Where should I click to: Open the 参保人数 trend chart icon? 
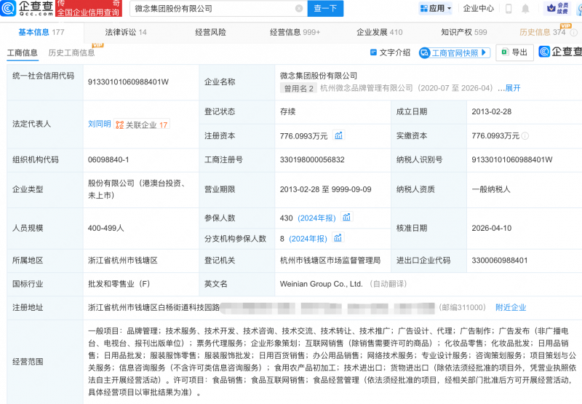[x=347, y=217]
